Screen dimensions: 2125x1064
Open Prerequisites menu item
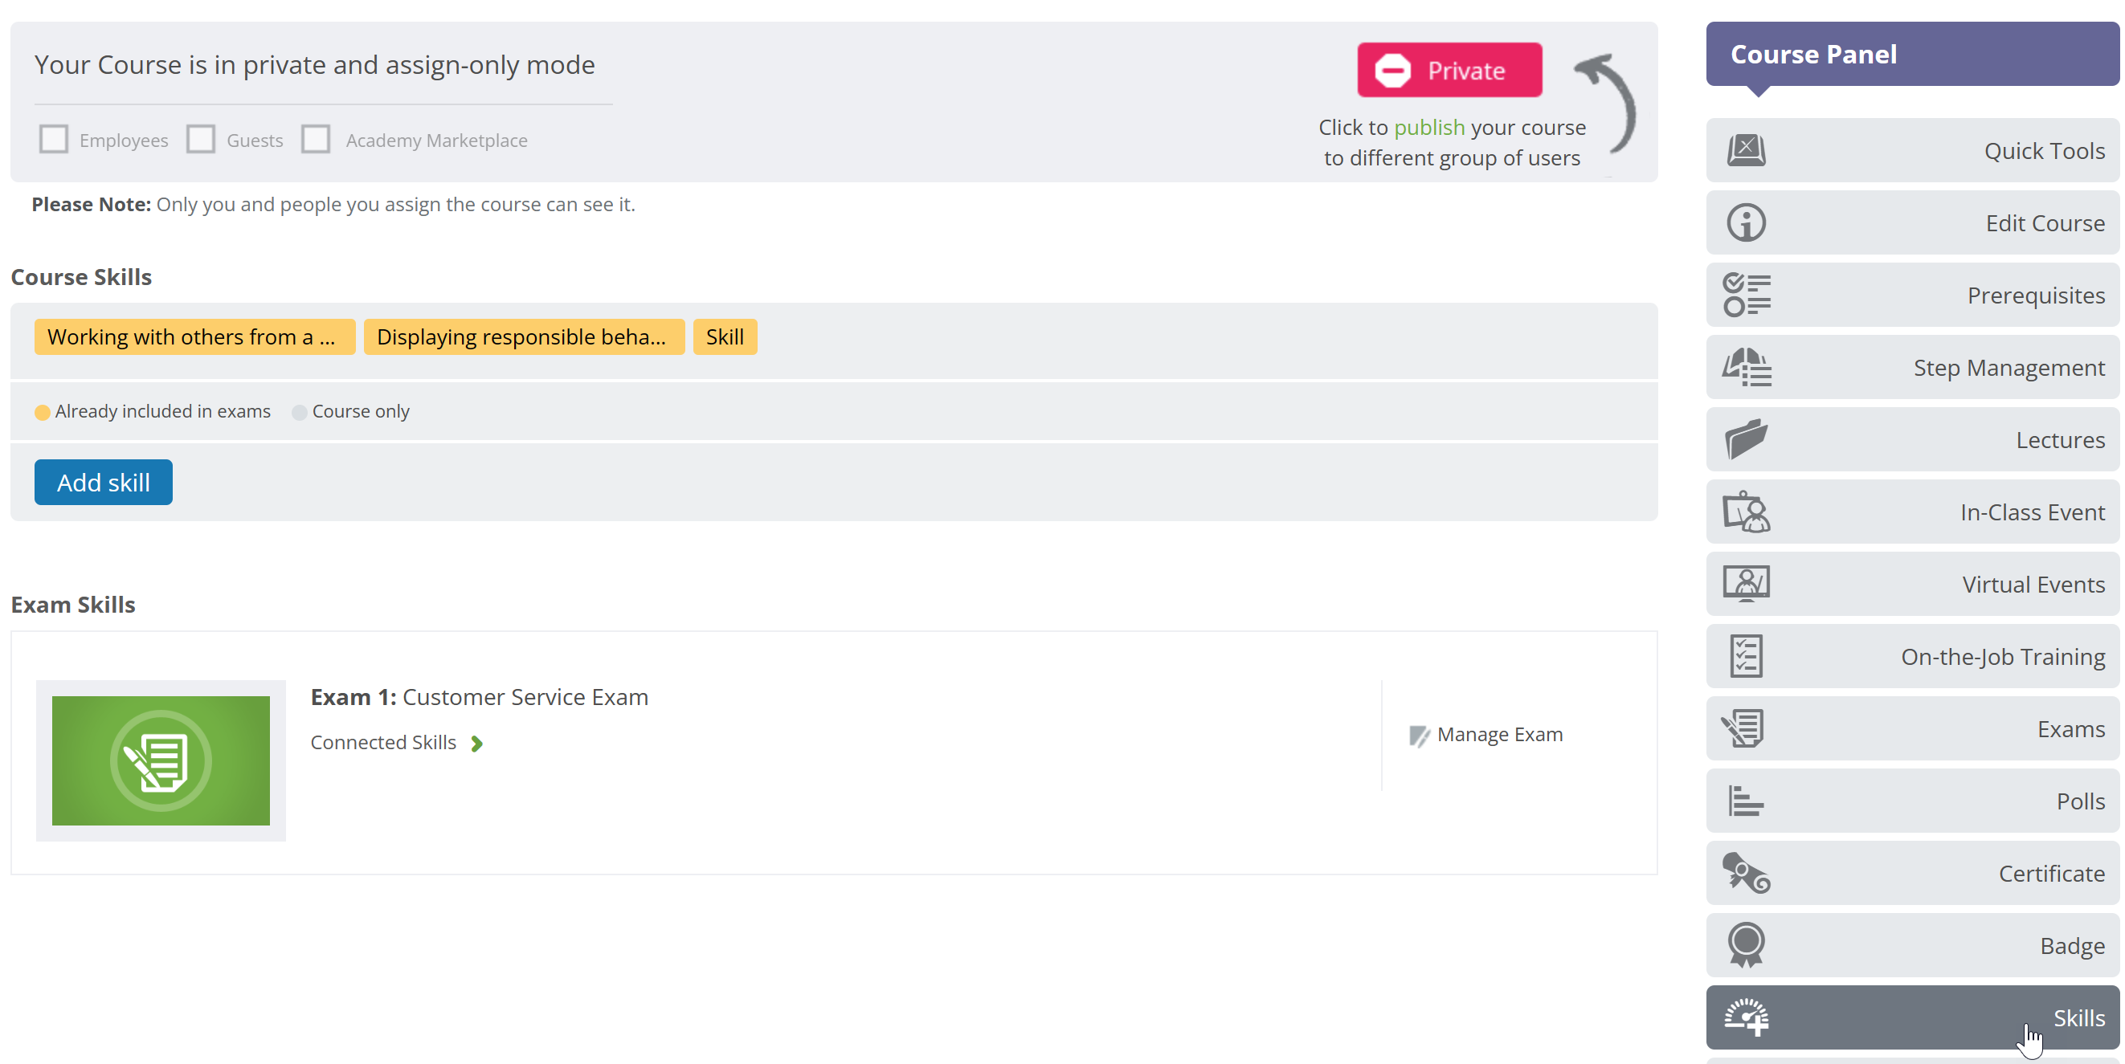tap(1912, 295)
